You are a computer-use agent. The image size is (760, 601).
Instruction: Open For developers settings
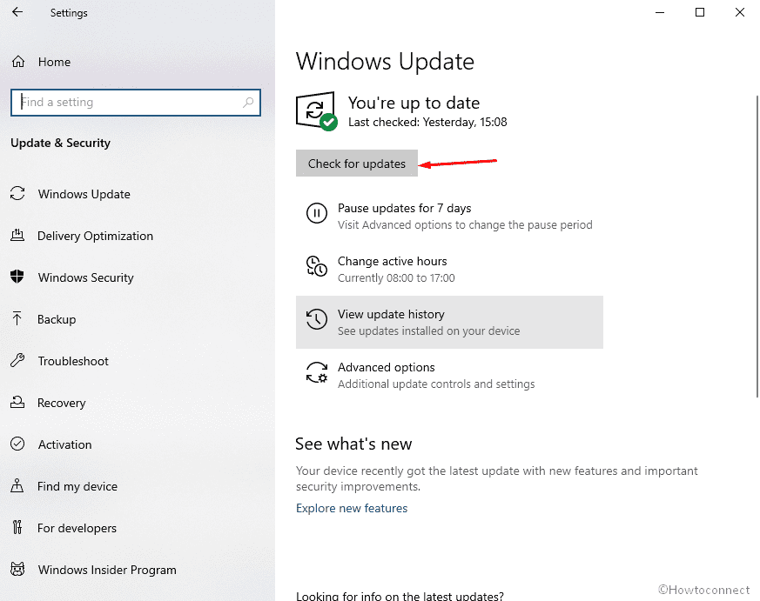point(77,528)
